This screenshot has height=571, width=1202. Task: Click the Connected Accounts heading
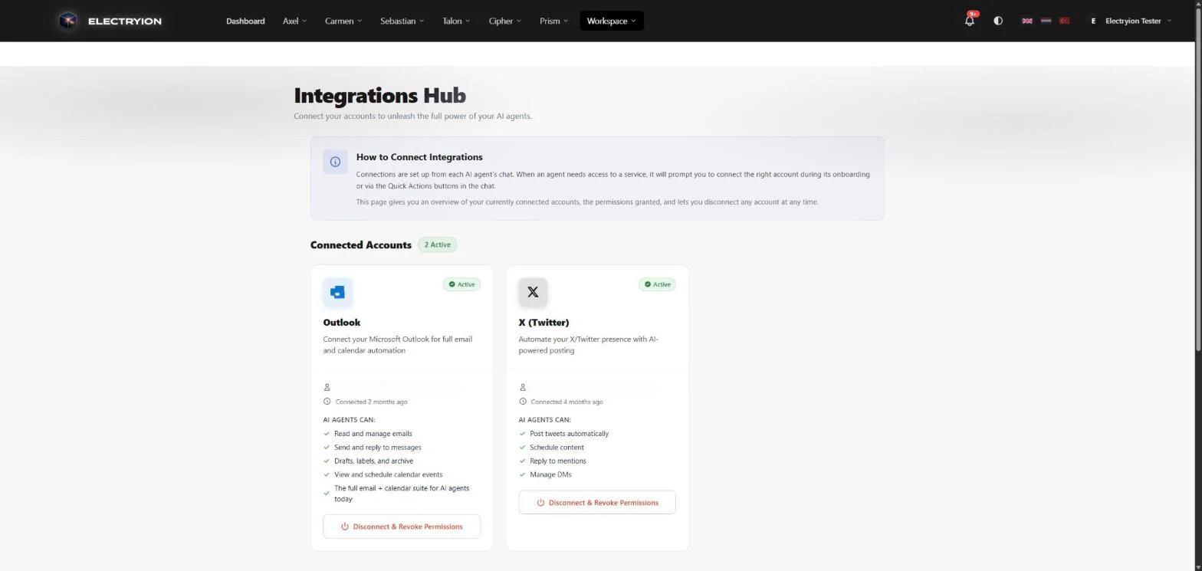coord(360,245)
